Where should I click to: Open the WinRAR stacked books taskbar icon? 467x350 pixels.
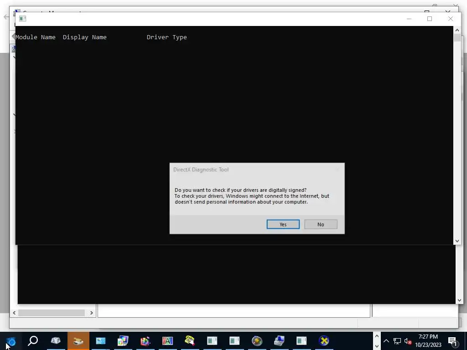pos(145,341)
